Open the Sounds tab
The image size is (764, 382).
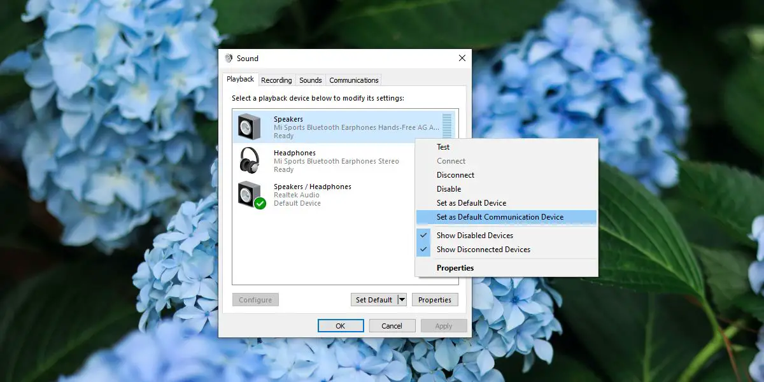click(x=310, y=80)
